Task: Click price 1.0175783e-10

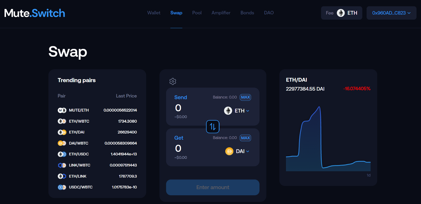Action: [124, 187]
